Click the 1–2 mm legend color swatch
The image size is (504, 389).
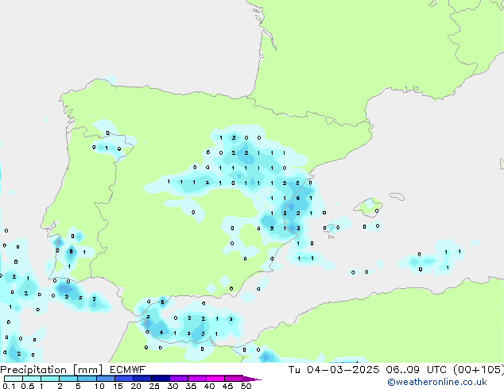tap(50, 379)
